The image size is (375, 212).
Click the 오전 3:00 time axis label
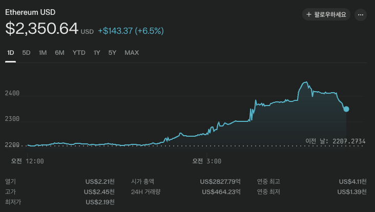207,161
